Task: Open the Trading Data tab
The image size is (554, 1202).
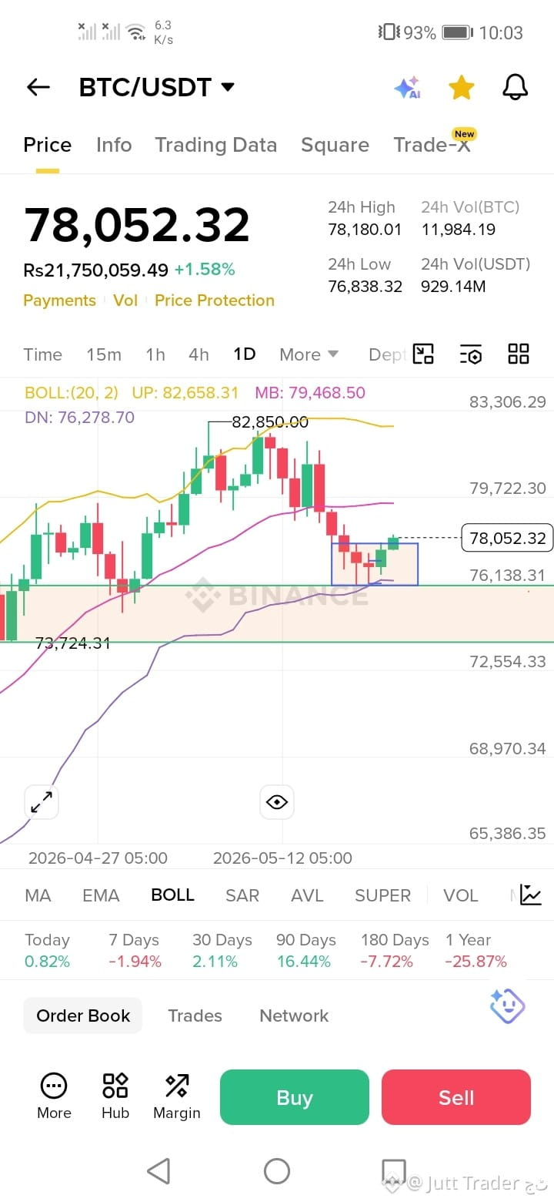Action: [x=215, y=145]
